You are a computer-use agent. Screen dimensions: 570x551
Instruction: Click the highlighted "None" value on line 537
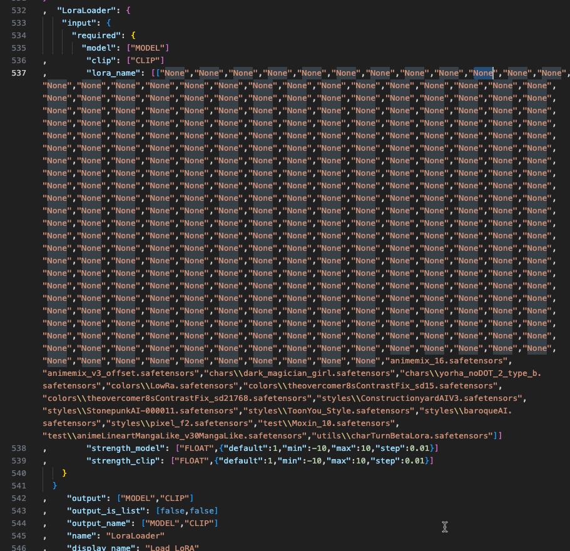(x=484, y=73)
